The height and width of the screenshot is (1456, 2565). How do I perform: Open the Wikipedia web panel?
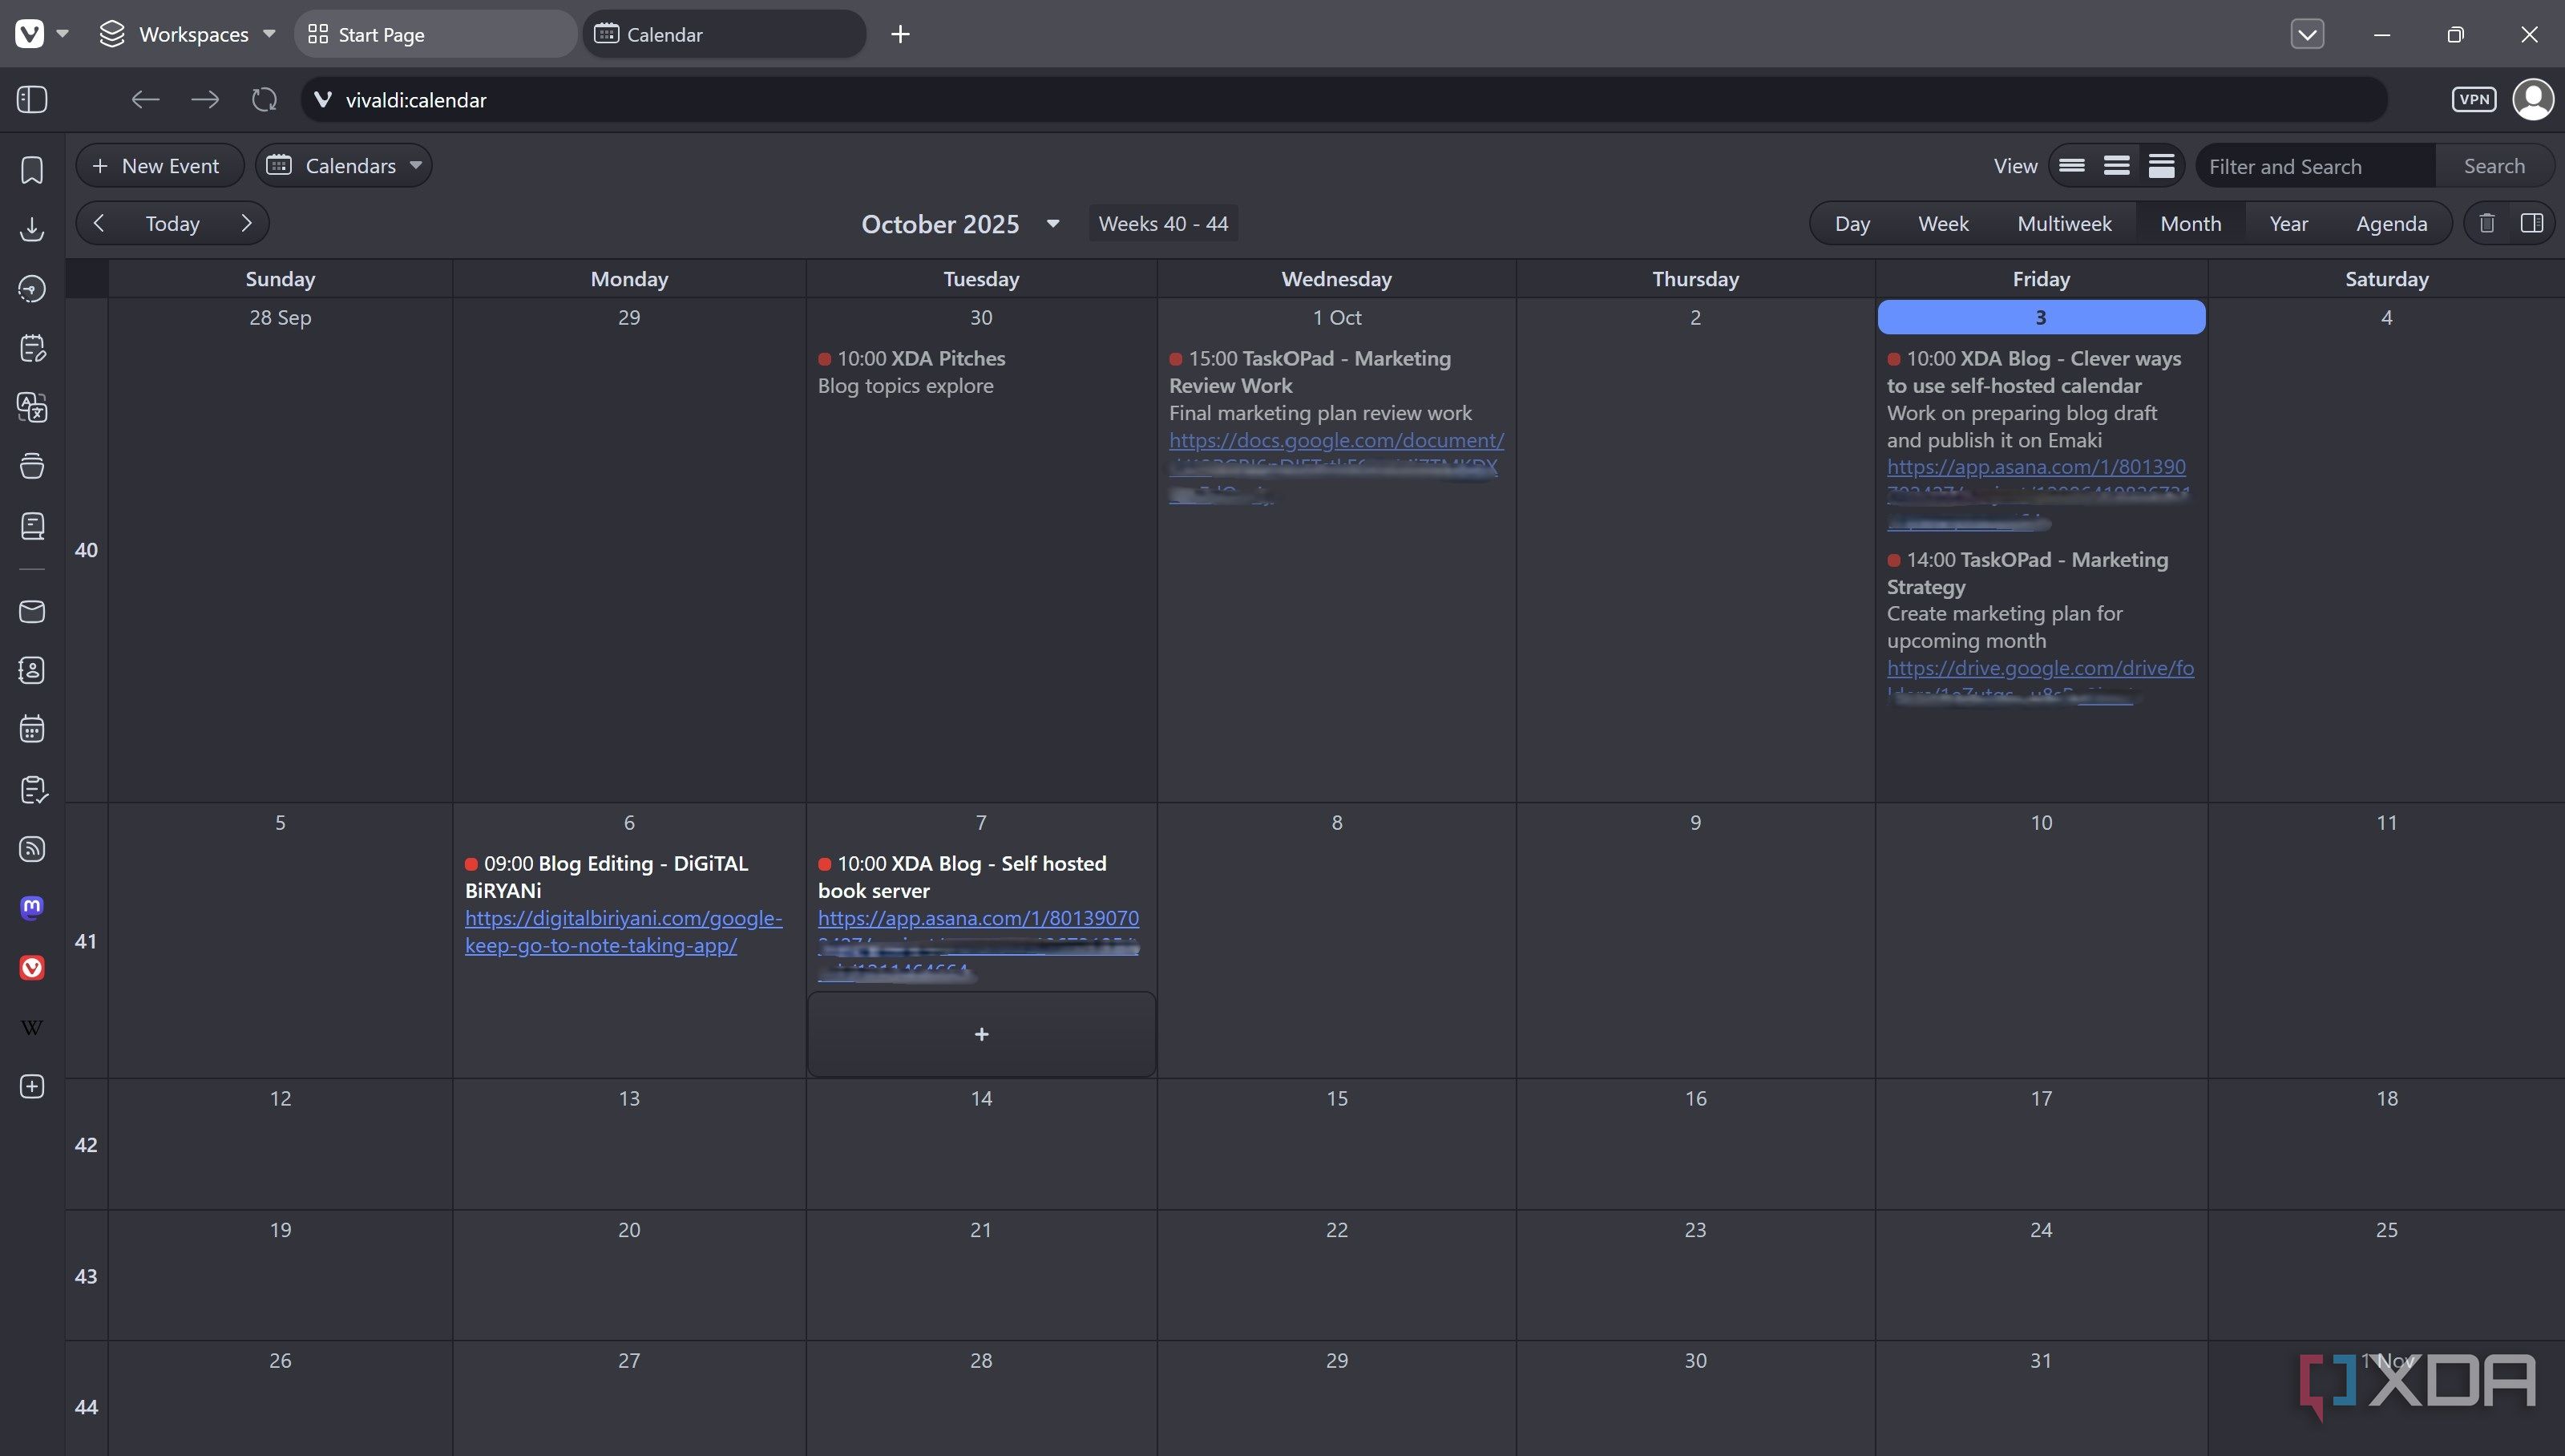pyautogui.click(x=32, y=1027)
